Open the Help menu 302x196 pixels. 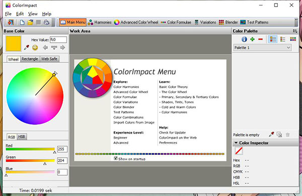pos(47,14)
